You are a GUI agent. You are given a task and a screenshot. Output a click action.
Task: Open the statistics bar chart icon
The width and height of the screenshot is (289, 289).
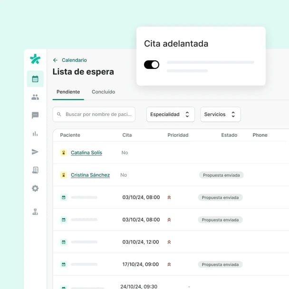35,134
